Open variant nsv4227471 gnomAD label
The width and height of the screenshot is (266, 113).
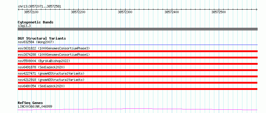[x=51, y=73]
